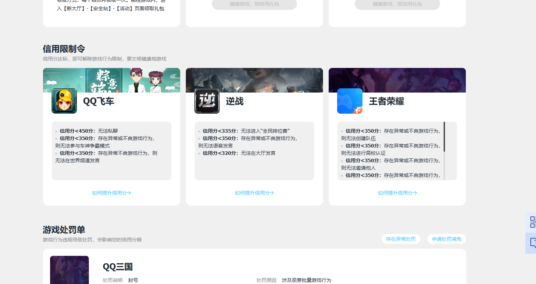Click the 逆战 card banner image
The height and width of the screenshot is (284, 536).
[x=254, y=80]
